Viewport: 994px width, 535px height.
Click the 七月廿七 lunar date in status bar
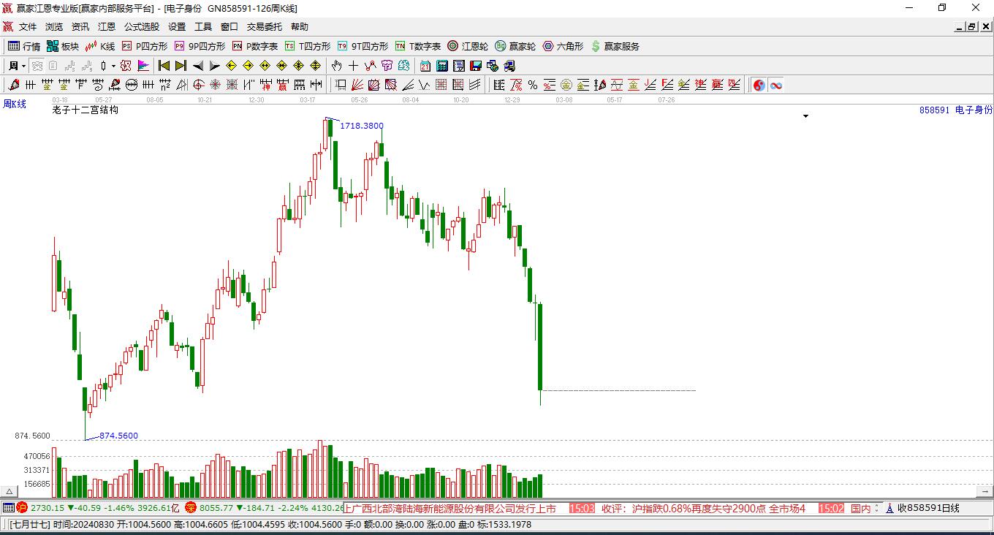[30, 525]
